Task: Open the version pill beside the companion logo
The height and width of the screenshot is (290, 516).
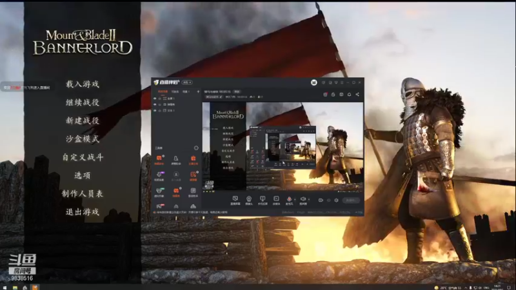Action: tap(187, 82)
